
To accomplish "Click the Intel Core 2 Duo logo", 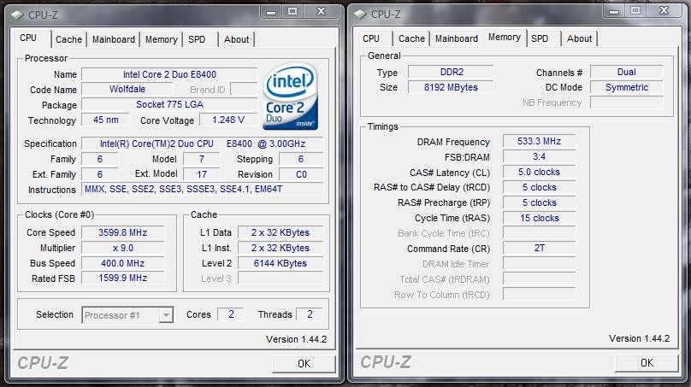I will [291, 96].
